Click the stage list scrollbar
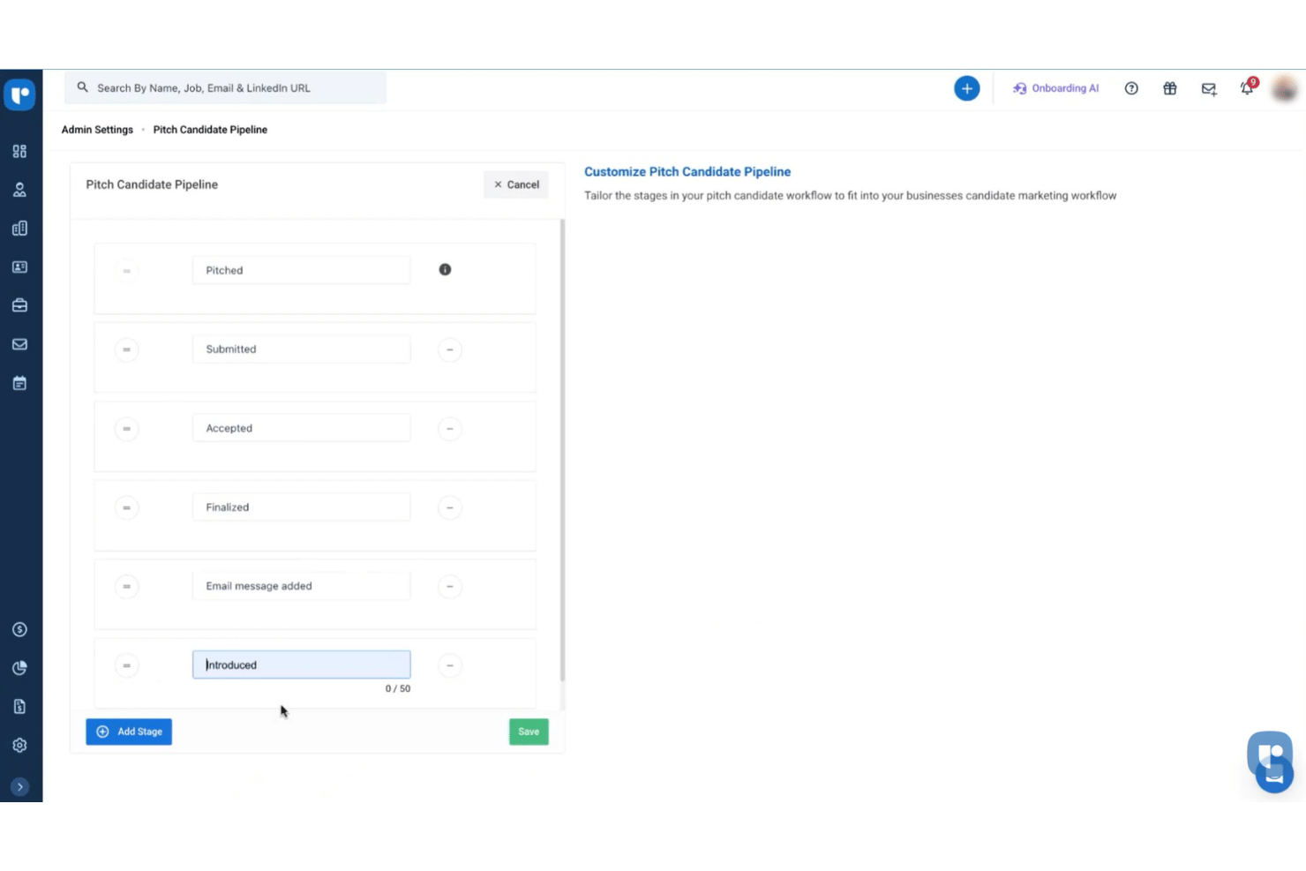1306x871 pixels. point(562,450)
